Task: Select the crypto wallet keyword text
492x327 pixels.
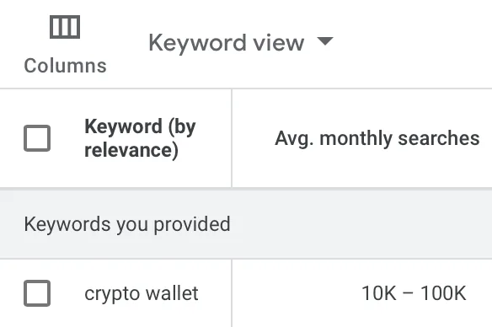Action: click(142, 294)
